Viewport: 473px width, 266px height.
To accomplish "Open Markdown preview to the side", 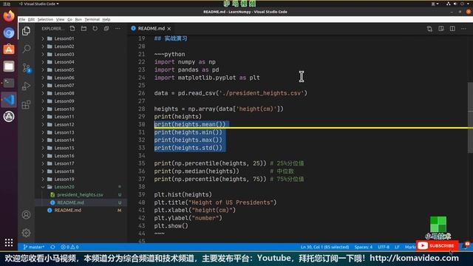I will tap(441, 29).
